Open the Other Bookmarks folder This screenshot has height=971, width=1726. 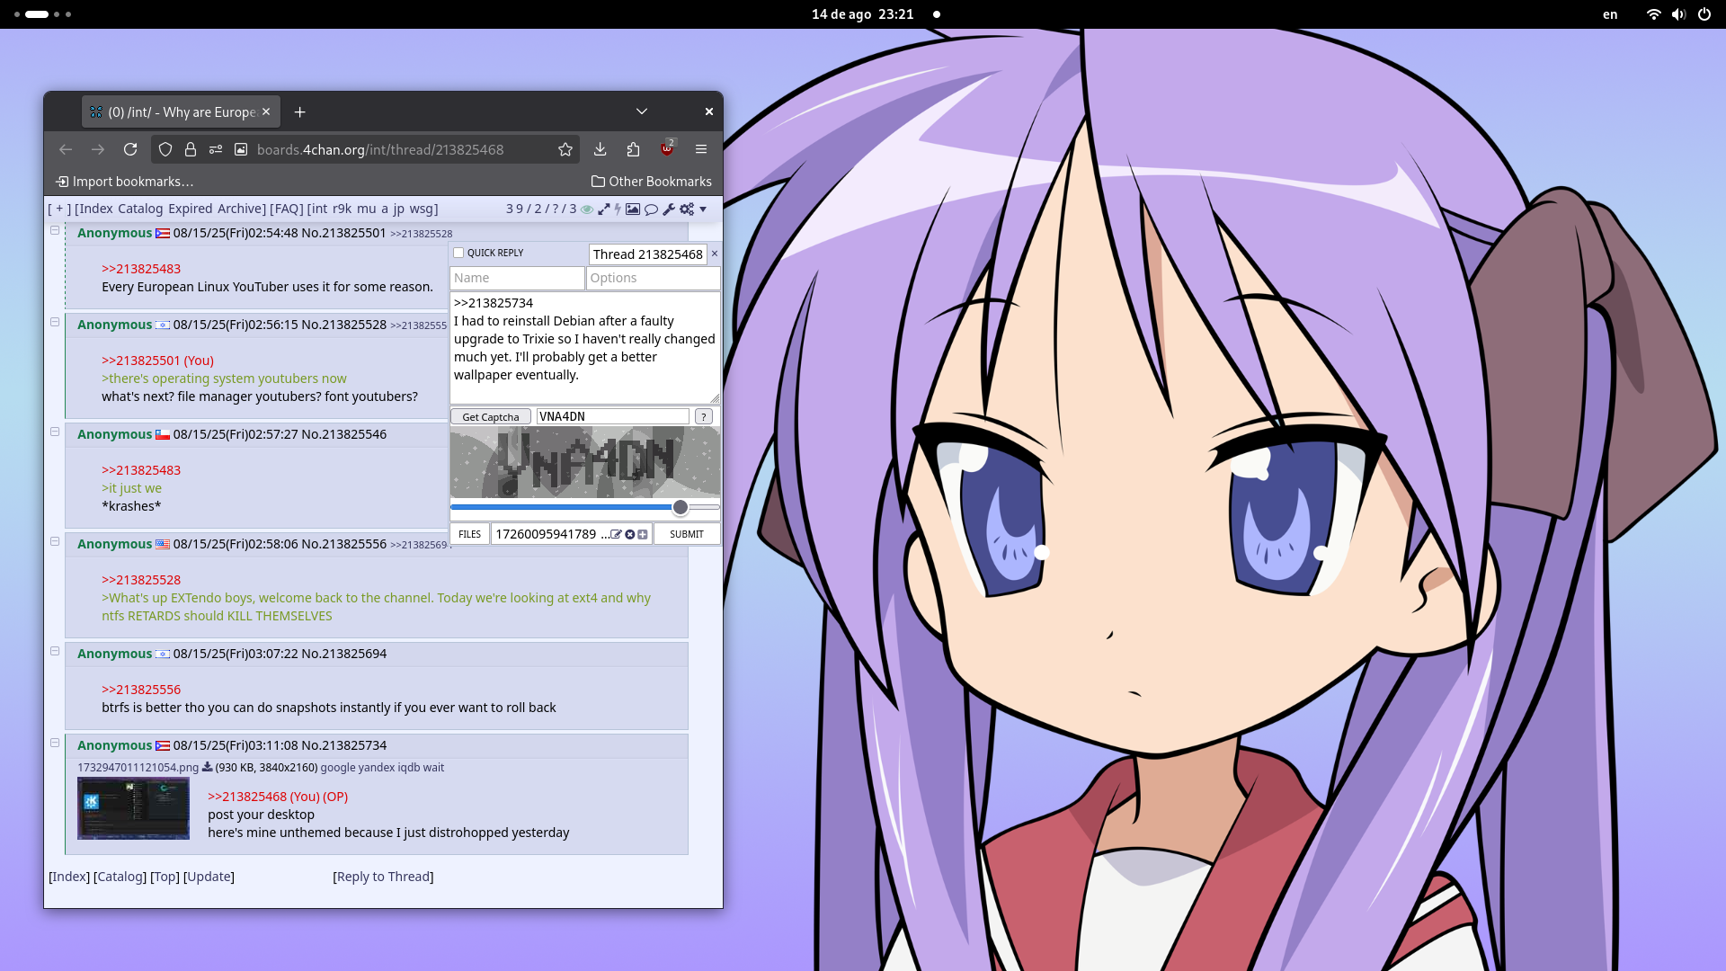pyautogui.click(x=652, y=182)
